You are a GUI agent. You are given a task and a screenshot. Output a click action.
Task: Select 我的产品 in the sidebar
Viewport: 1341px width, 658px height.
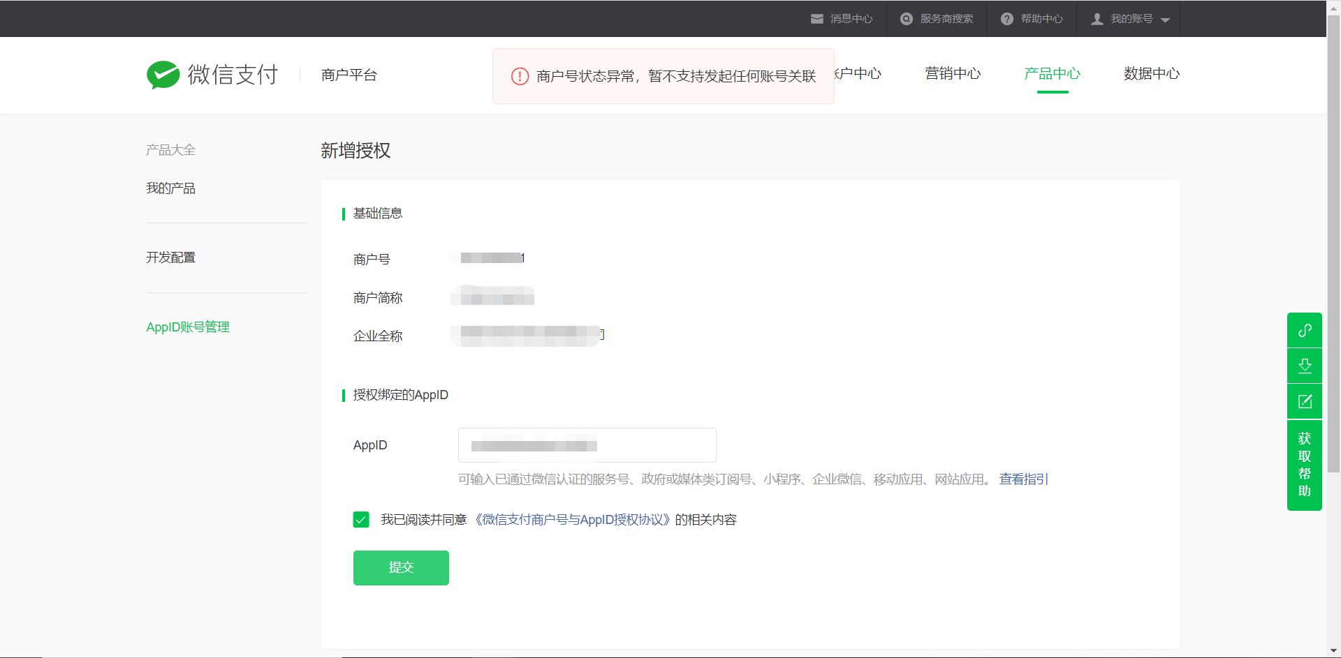[x=170, y=188]
